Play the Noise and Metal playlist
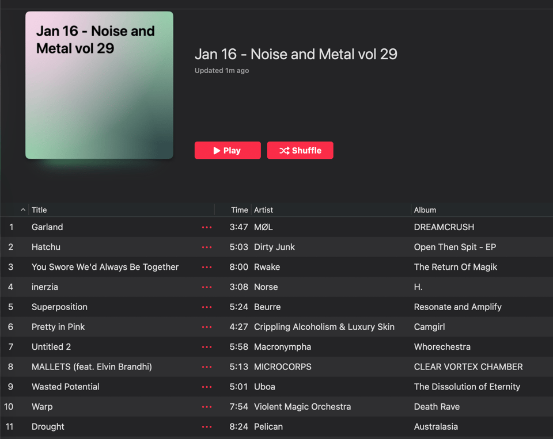 [228, 150]
